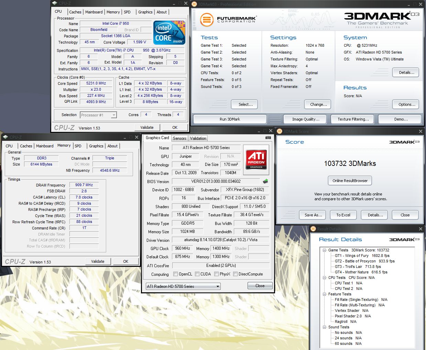
Task: Collapse the Feature Tests tree node
Action: [324, 294]
